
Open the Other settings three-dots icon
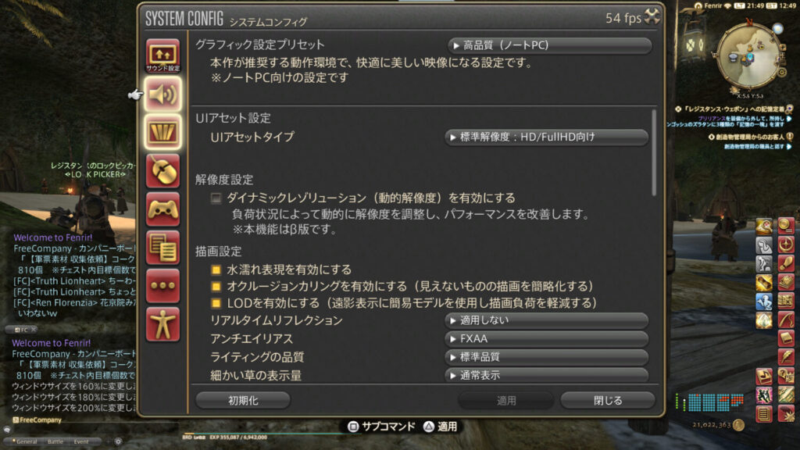point(162,286)
